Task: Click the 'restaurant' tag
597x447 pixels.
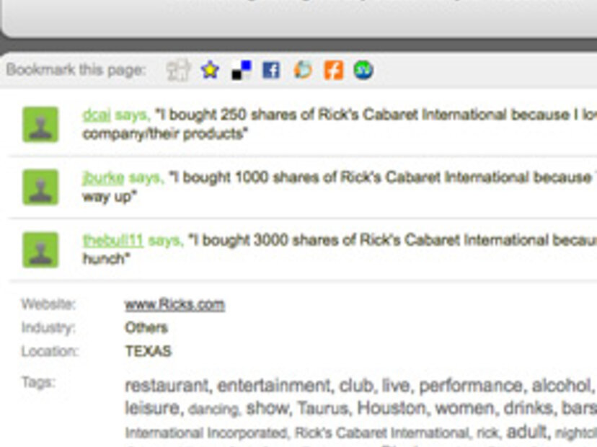Action: [167, 386]
